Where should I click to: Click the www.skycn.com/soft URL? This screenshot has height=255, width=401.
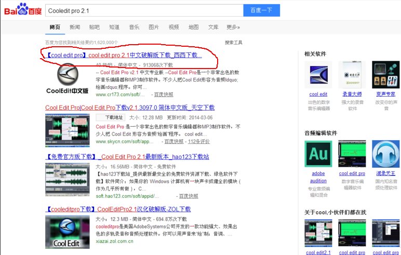click(x=125, y=141)
